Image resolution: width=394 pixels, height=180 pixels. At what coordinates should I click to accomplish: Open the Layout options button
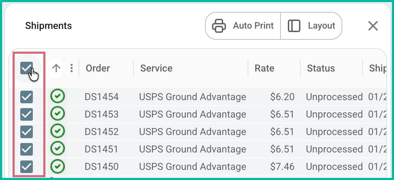click(x=311, y=26)
